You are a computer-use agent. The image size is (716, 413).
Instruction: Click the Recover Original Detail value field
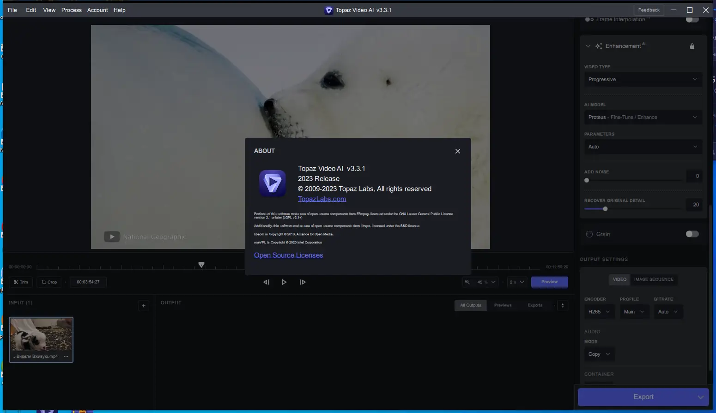coord(694,204)
